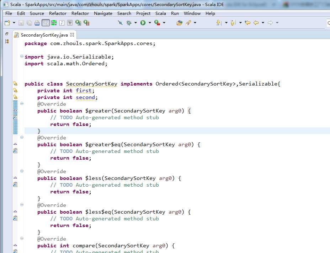Collapse the compare method fold marker
The image size is (330, 253).
[x=22, y=238]
